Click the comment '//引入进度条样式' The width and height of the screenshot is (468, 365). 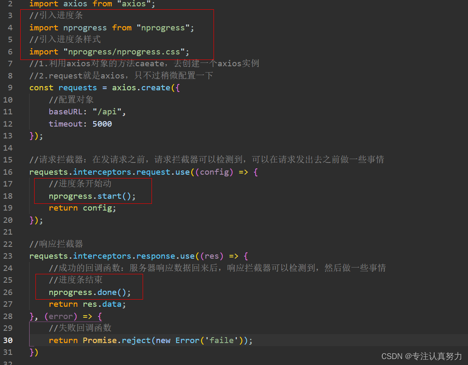click(65, 39)
